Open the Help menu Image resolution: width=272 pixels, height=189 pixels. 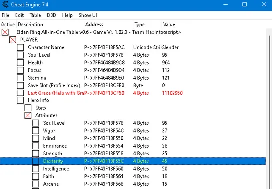(x=67, y=15)
